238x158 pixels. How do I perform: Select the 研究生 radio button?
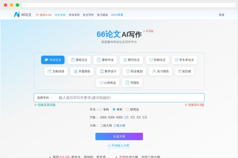pos(128,109)
